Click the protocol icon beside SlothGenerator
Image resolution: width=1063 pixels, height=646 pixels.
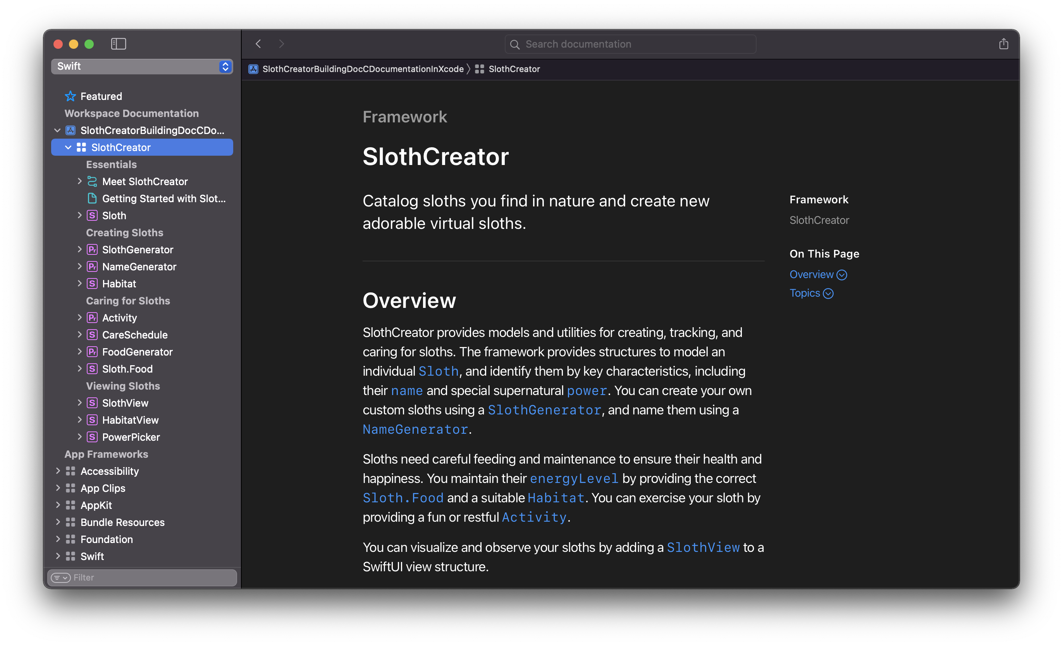point(92,250)
